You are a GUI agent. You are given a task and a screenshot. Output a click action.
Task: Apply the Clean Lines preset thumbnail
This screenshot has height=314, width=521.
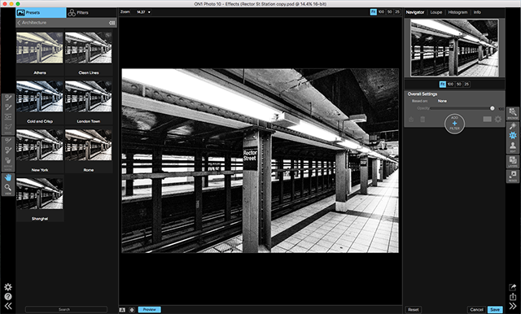[89, 47]
